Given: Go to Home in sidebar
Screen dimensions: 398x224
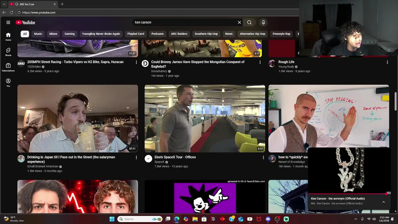Looking at the screenshot, I should click(x=8, y=37).
